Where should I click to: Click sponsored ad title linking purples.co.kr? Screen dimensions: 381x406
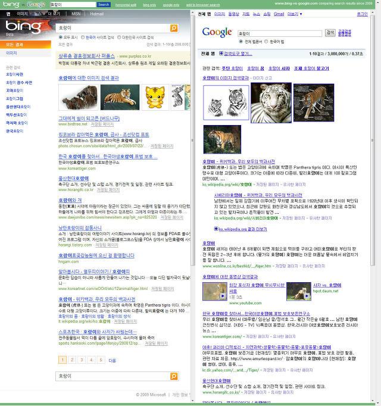pyautogui.click(x=86, y=56)
